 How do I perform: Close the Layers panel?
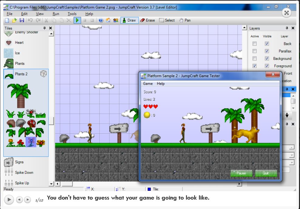[x=293, y=28]
